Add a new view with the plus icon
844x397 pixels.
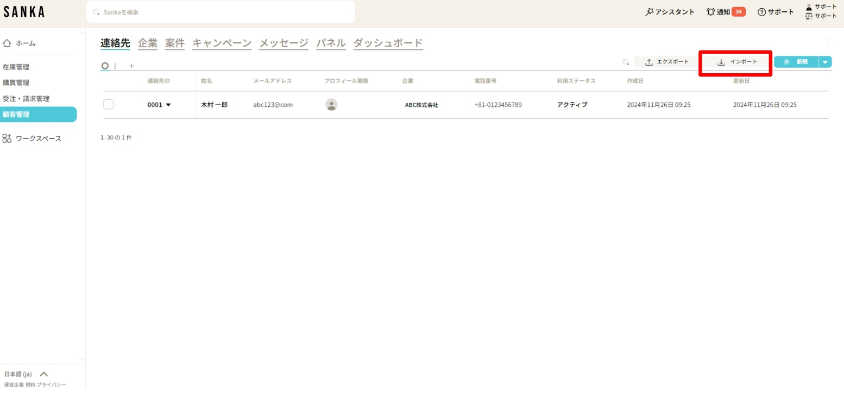tap(131, 66)
